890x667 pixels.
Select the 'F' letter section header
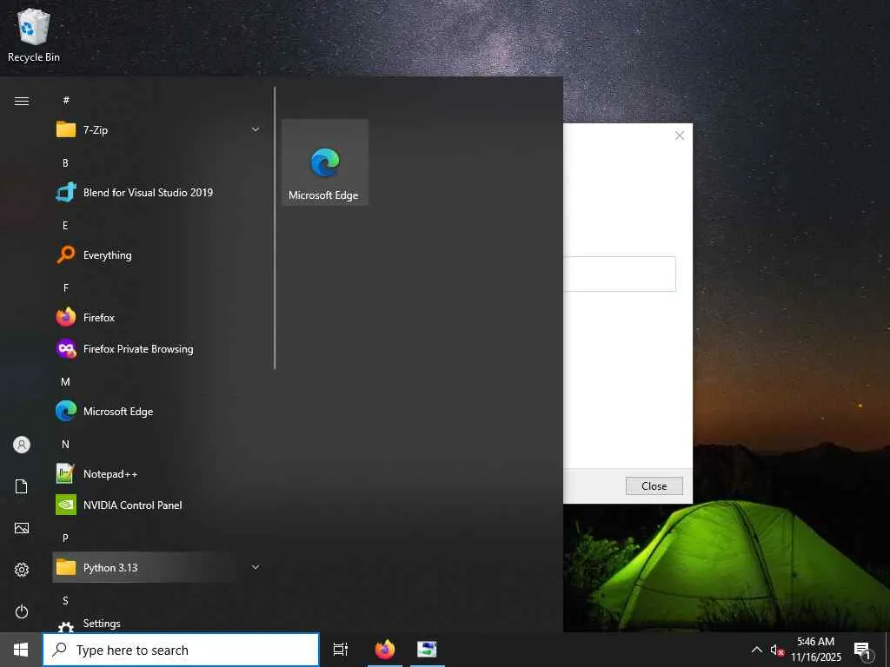(65, 288)
